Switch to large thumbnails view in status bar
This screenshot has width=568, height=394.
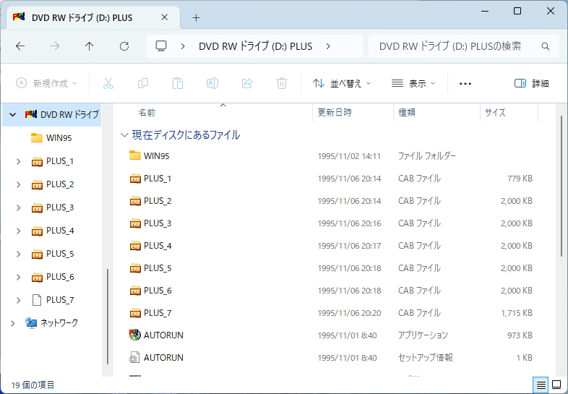(556, 385)
